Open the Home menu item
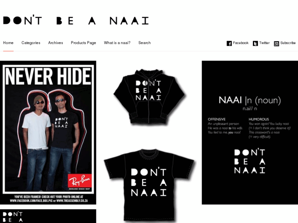 point(8,43)
